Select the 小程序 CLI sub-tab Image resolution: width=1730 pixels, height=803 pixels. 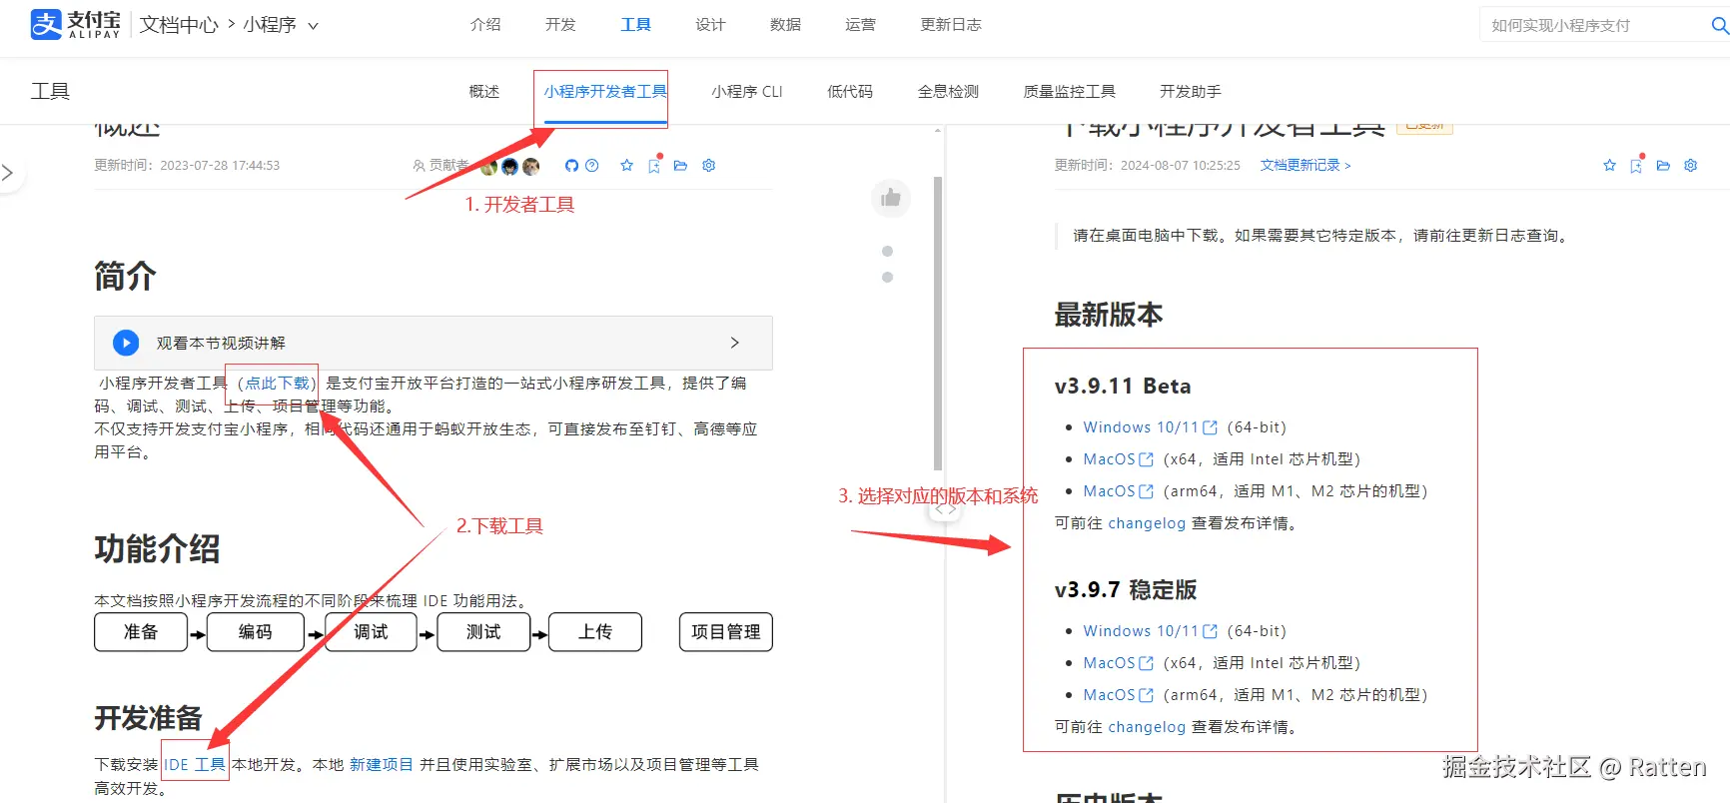click(x=747, y=92)
